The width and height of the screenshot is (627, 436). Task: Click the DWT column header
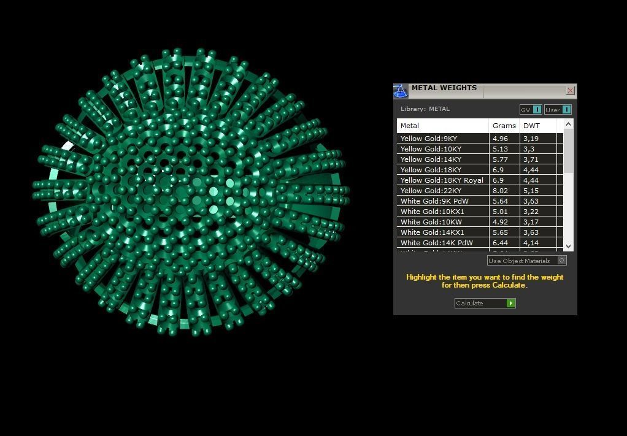click(538, 126)
